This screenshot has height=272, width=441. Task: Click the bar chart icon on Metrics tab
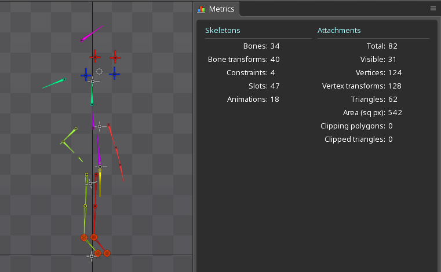[x=202, y=9]
